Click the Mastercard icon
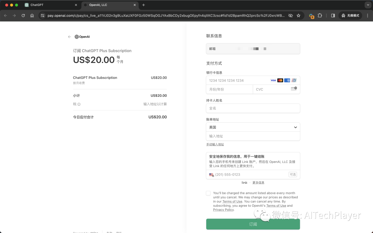373x233 pixels. [280, 81]
